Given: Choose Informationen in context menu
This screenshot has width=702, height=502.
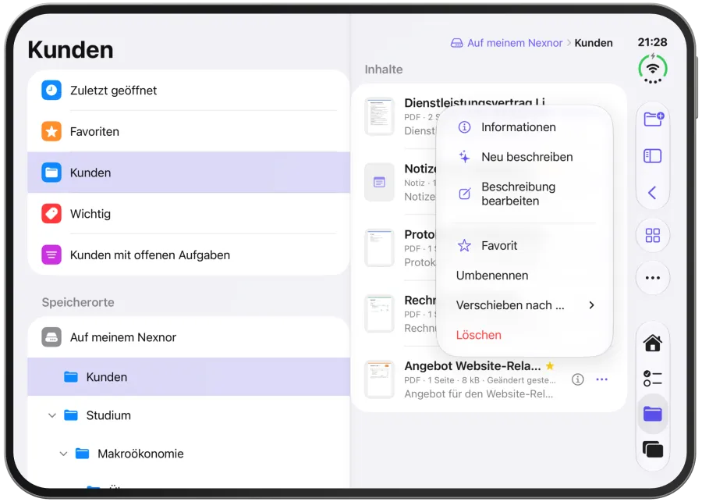Looking at the screenshot, I should pos(524,127).
